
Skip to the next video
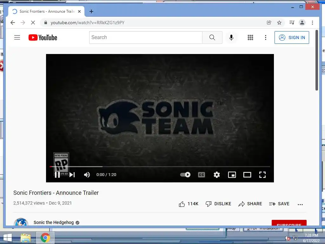[x=72, y=175]
